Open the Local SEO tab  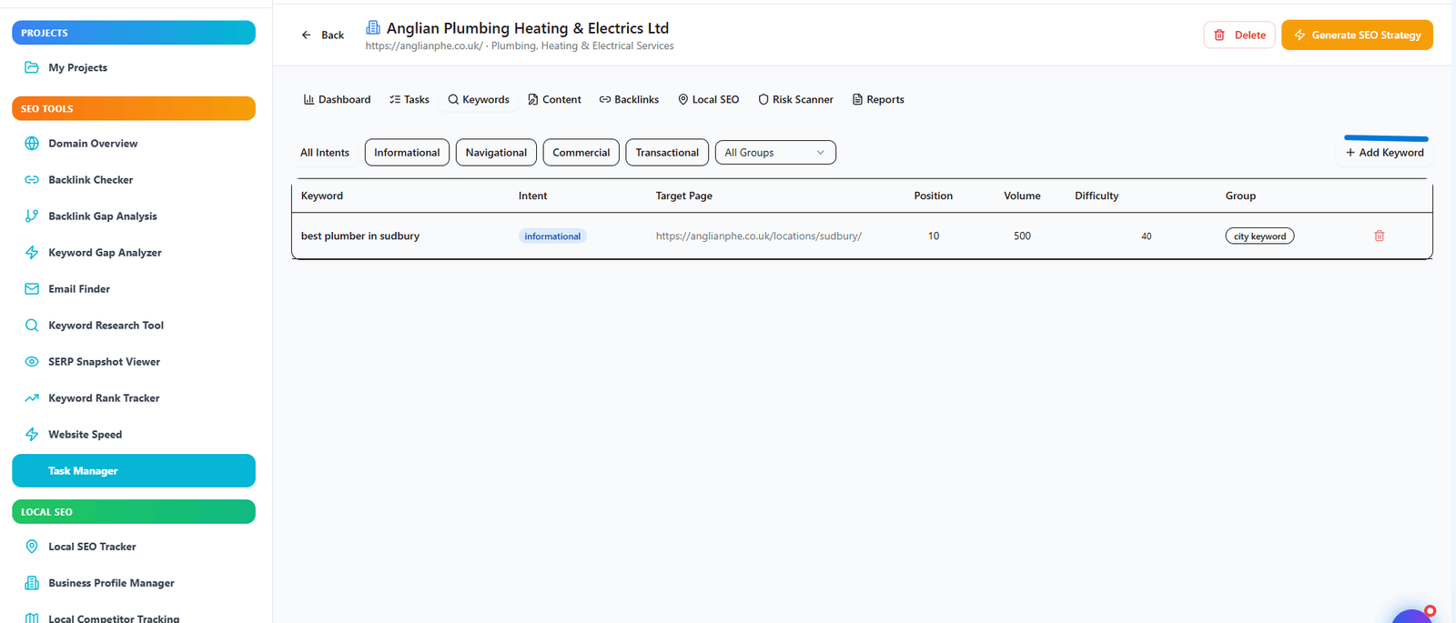click(x=708, y=99)
